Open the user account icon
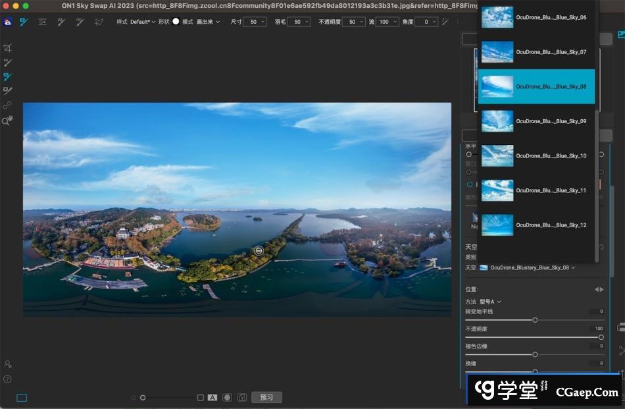The height and width of the screenshot is (409, 625). 7,364
